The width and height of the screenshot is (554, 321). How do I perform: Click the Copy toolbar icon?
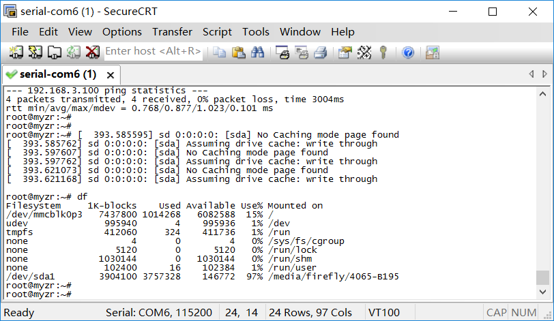[220, 52]
